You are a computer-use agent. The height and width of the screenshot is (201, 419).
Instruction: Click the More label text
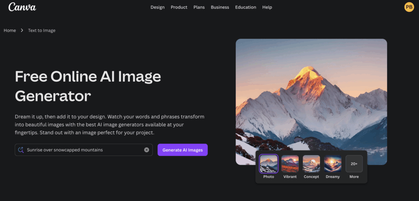(354, 177)
